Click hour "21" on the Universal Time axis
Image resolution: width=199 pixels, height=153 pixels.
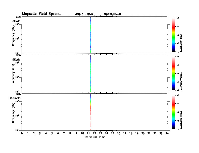pos(149,133)
